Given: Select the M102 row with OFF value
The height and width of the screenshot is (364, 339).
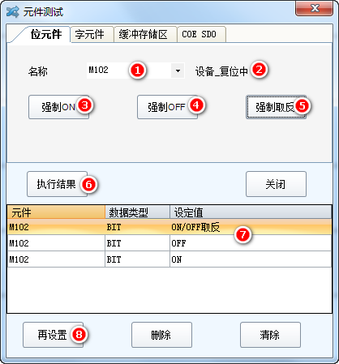Looking at the screenshot, I should 169,243.
